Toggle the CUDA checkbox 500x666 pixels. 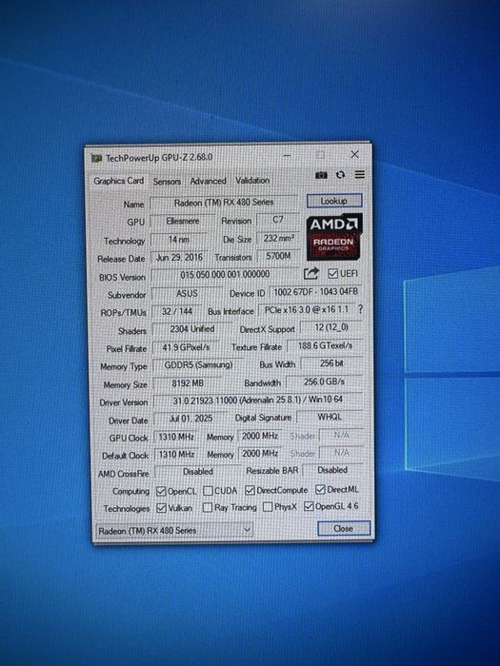208,491
